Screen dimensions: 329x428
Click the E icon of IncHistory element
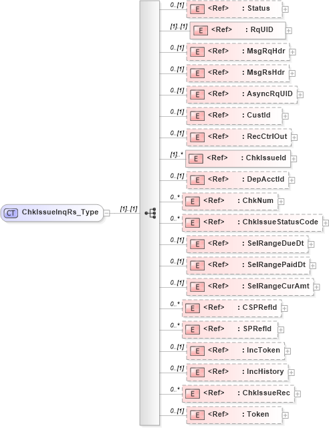(197, 373)
